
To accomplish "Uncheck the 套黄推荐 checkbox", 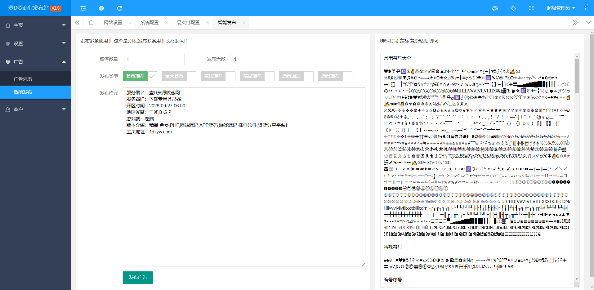I will 140,76.
